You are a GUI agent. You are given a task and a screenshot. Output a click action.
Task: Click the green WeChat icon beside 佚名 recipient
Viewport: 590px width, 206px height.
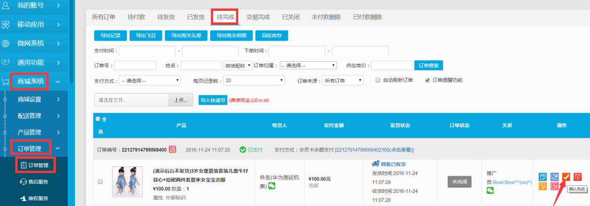272,186
